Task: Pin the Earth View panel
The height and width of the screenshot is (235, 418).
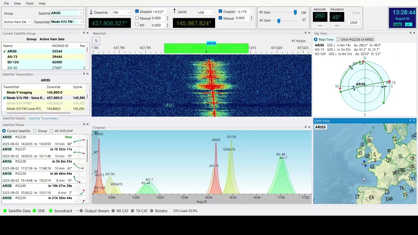Action: [x=410, y=121]
